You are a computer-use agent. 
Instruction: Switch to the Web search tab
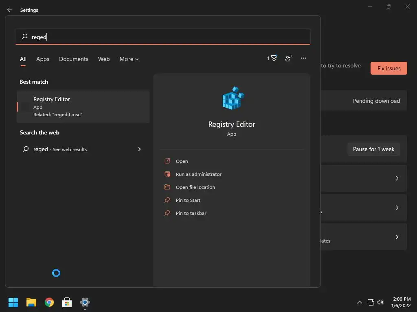104,59
